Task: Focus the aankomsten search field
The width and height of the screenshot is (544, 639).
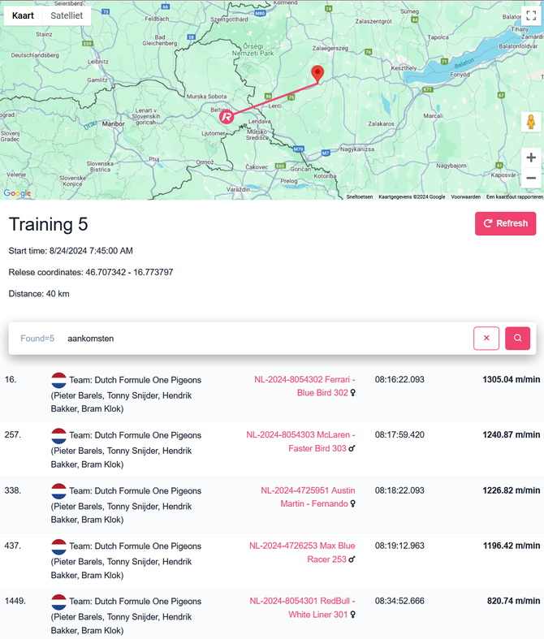Action: coord(267,339)
